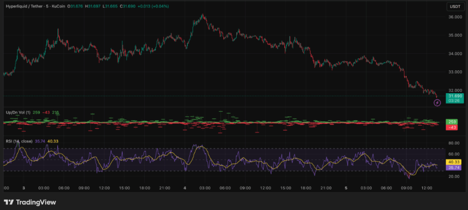Click the TradingView wordmark text

pos(36,202)
